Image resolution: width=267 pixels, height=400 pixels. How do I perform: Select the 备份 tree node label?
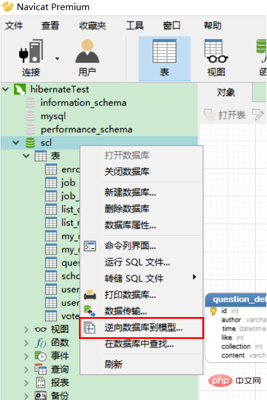(x=60, y=395)
